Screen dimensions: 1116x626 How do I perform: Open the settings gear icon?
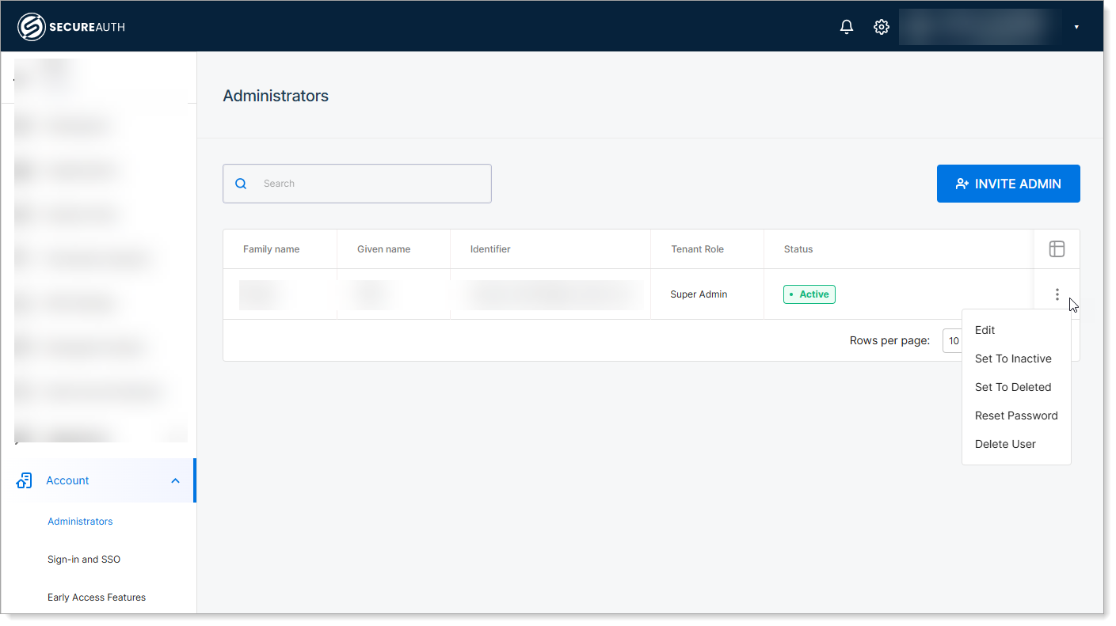click(x=881, y=27)
